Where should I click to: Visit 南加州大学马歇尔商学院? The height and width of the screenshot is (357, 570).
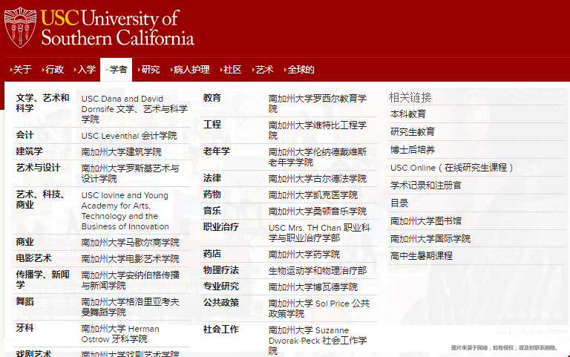[130, 242]
